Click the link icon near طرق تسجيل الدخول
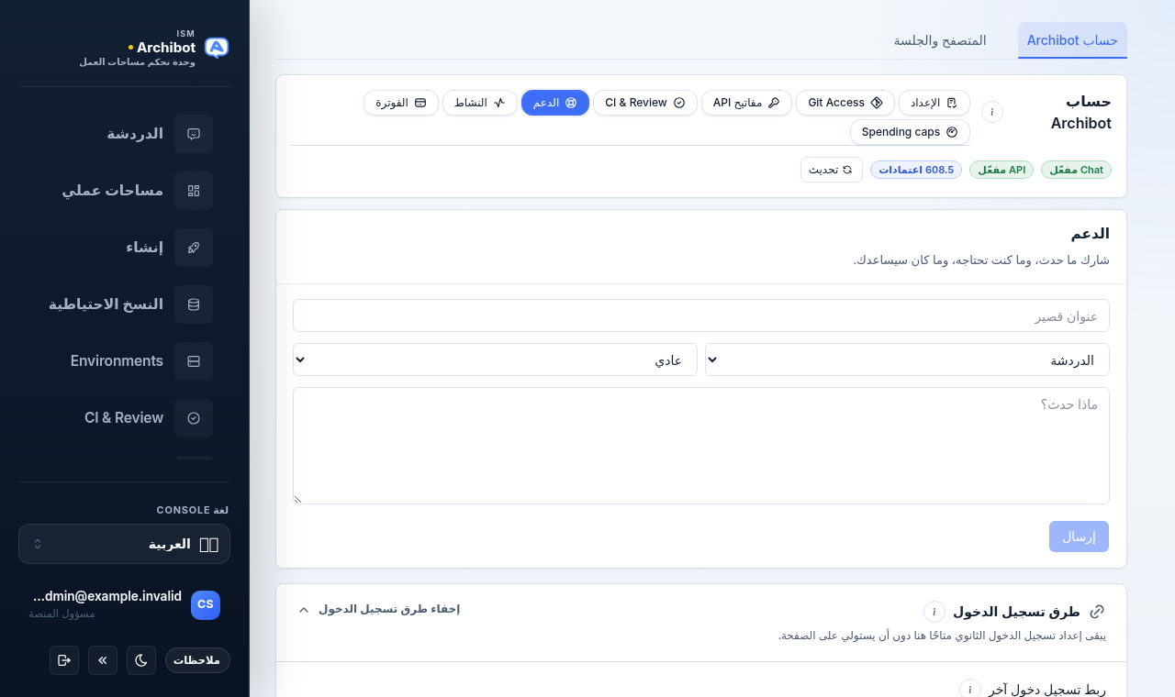 (x=1097, y=612)
